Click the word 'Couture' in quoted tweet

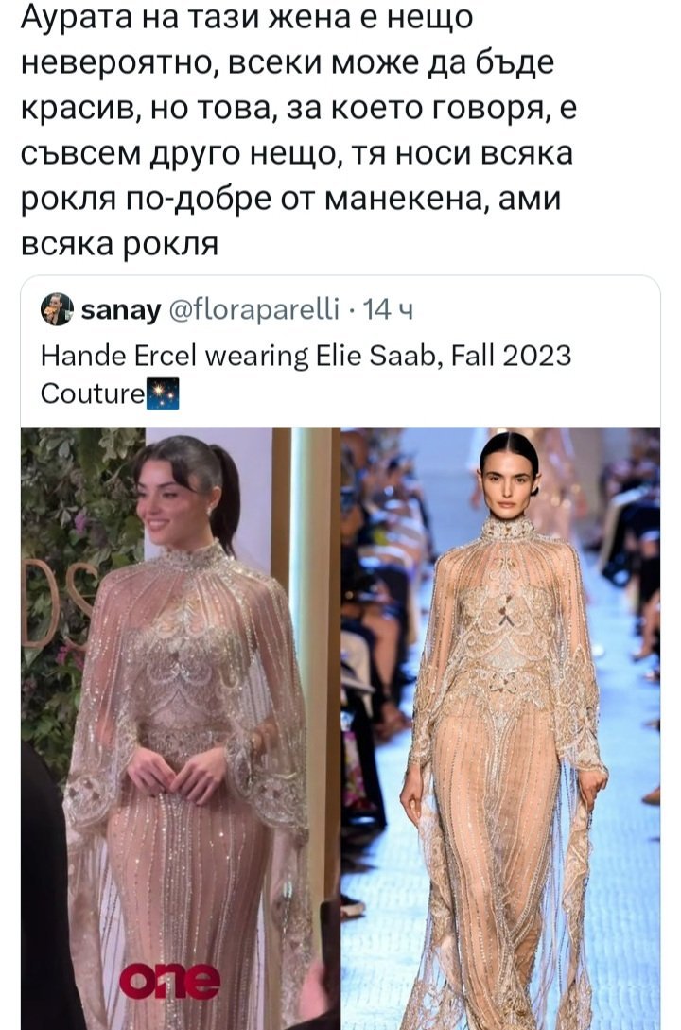tap(93, 393)
